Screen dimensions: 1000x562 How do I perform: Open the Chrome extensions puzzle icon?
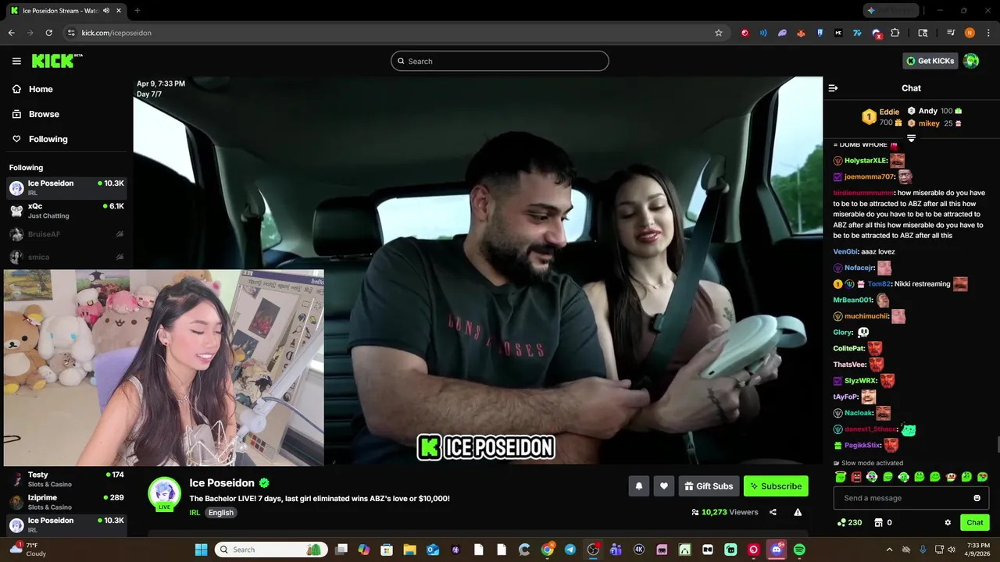pyautogui.click(x=895, y=33)
